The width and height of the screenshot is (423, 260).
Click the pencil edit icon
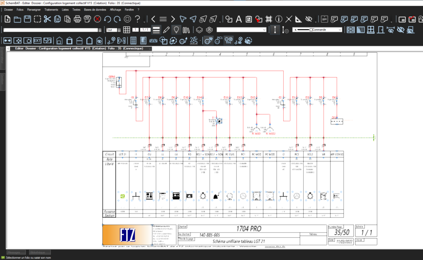(166, 30)
